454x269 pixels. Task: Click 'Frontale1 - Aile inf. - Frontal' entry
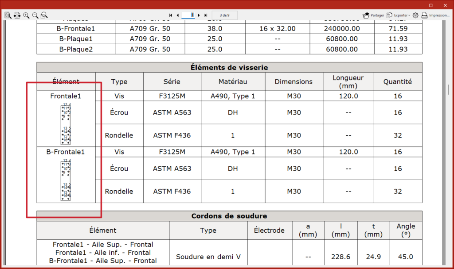tap(103, 253)
